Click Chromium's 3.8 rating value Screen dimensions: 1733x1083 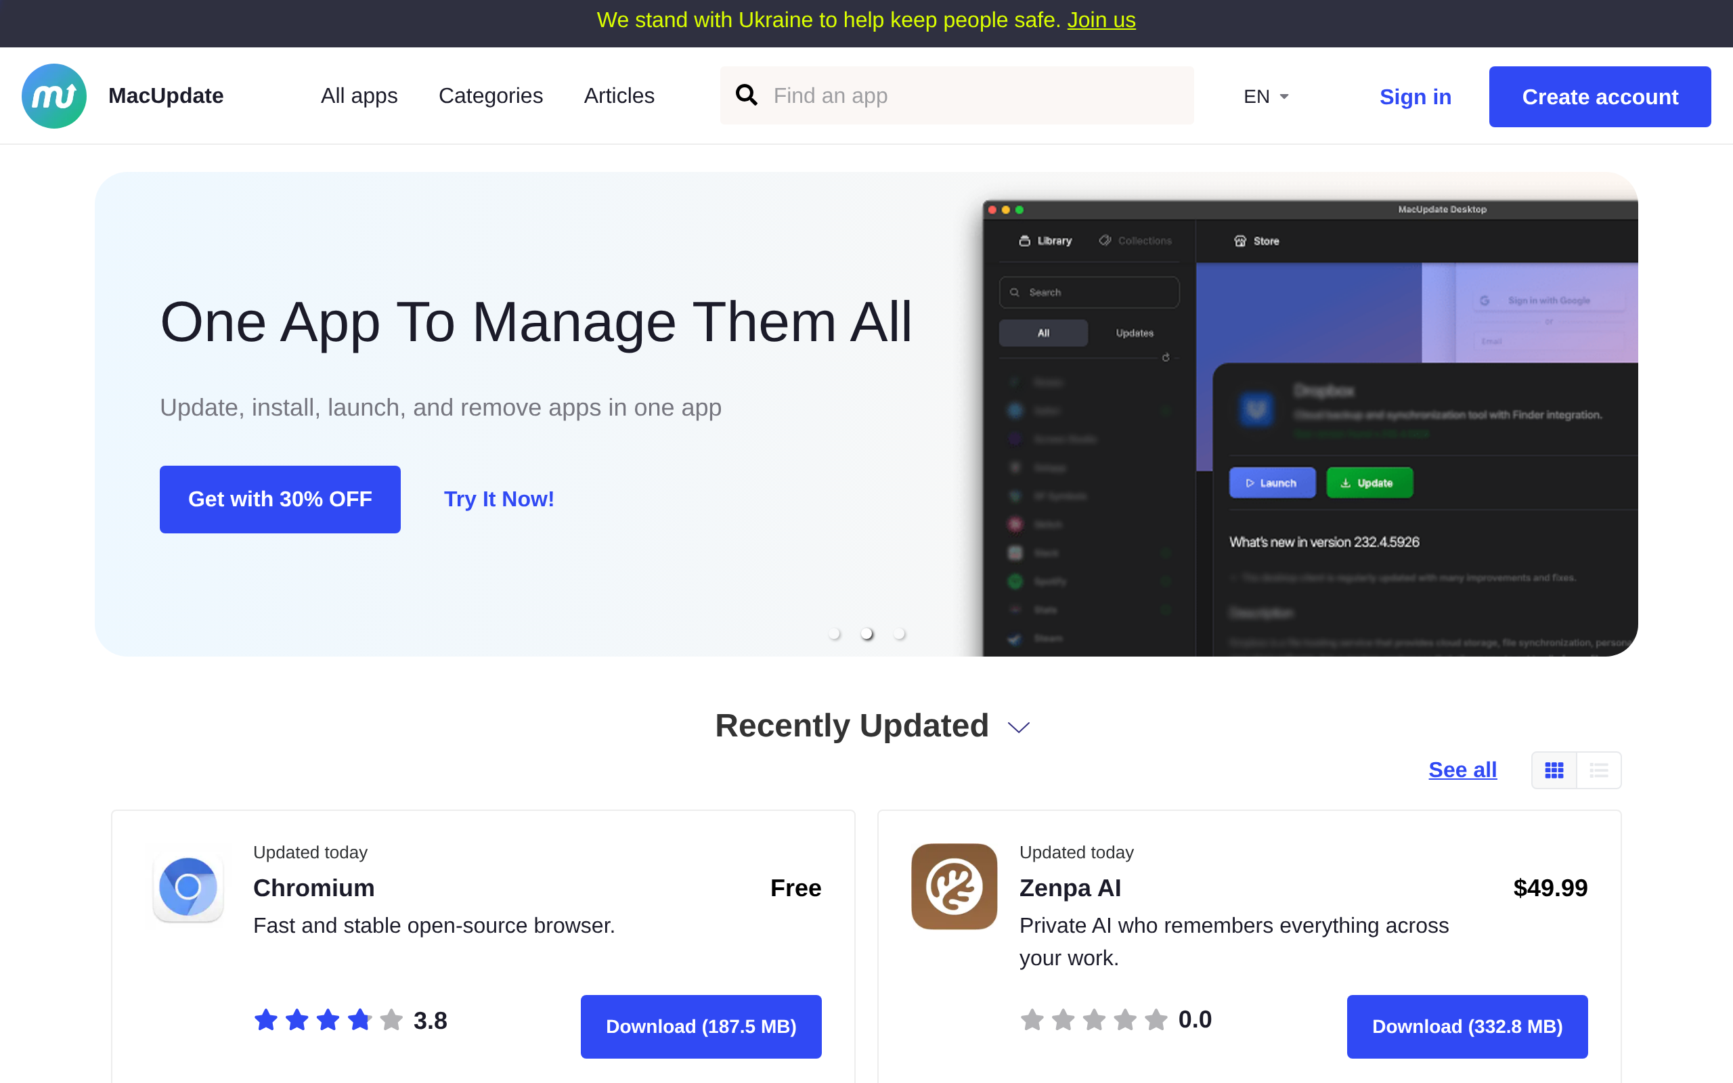pyautogui.click(x=431, y=1020)
